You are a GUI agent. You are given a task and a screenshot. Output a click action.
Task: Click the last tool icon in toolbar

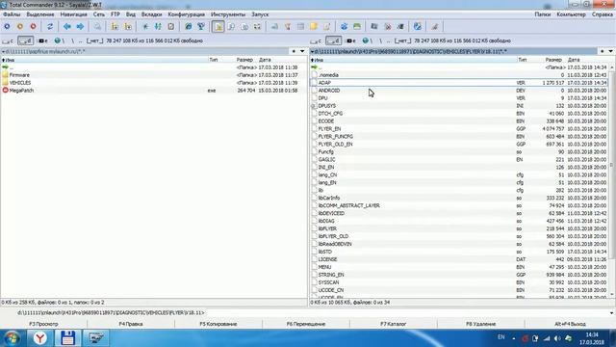point(434,26)
